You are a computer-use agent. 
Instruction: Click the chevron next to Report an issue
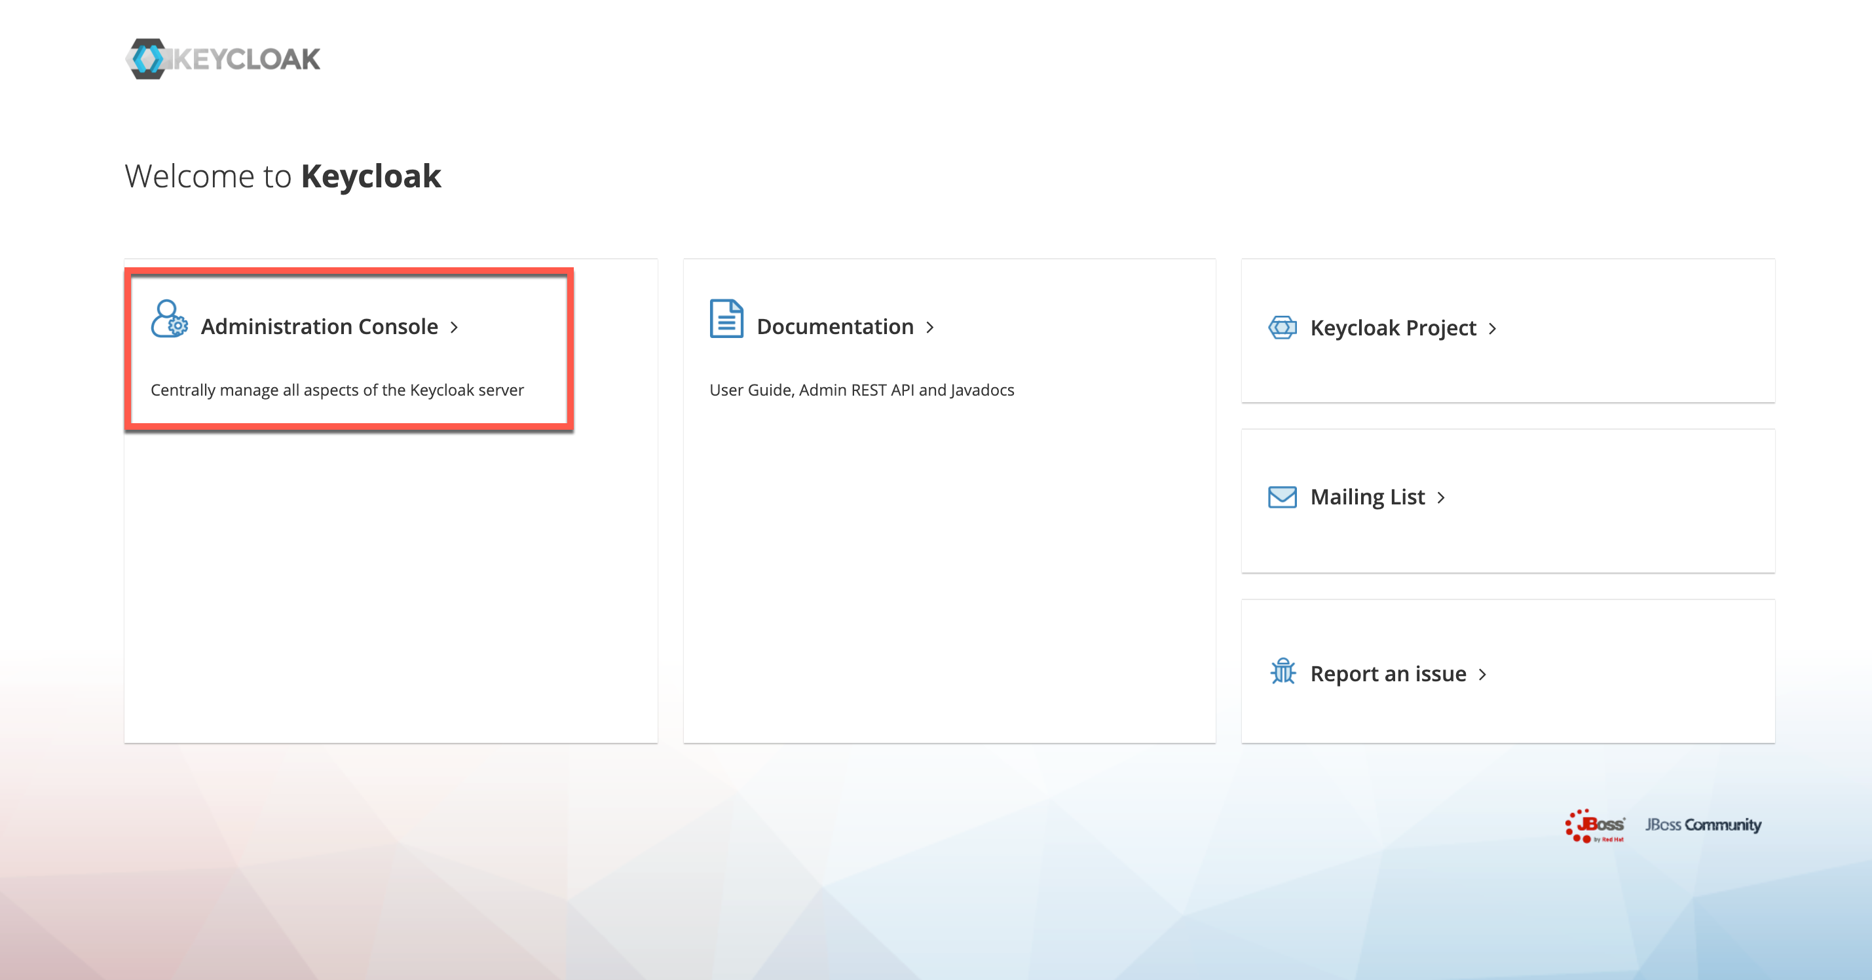(x=1482, y=675)
